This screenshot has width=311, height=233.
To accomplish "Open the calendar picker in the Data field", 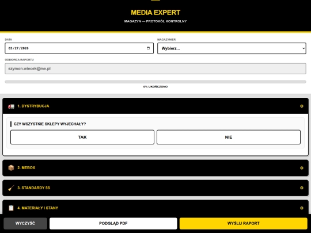I will pos(148,48).
